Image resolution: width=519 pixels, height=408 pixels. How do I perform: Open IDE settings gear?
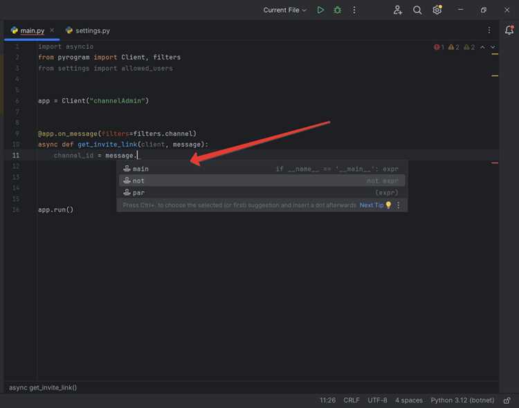pos(437,10)
